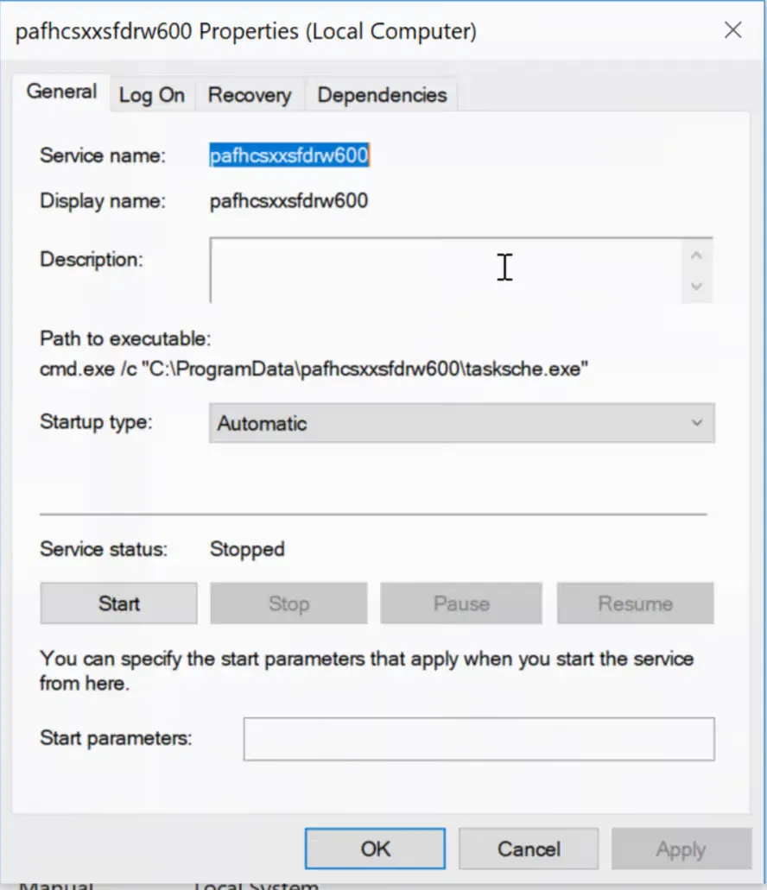
Task: Click the disabled Pause button
Action: (x=461, y=603)
